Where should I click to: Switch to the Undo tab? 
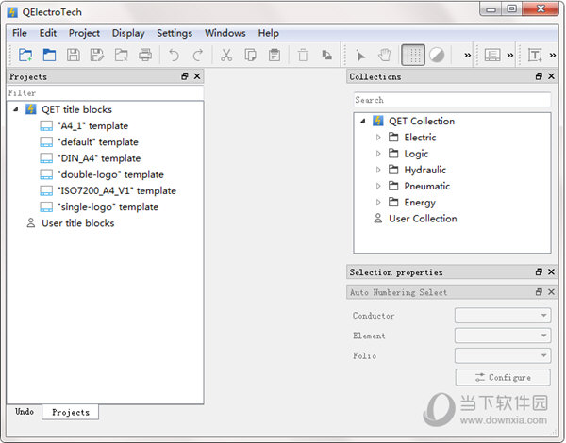pyautogui.click(x=25, y=412)
